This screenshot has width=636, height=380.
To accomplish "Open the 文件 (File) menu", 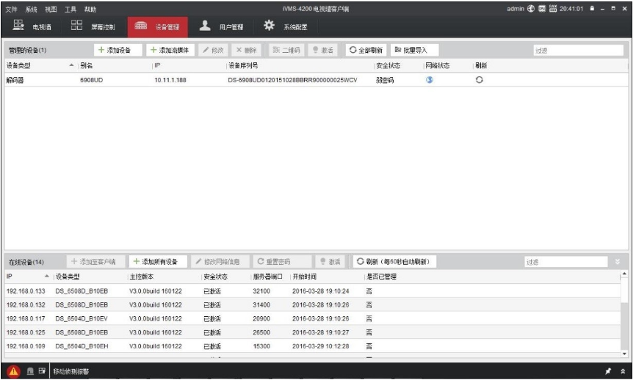I will pos(12,9).
